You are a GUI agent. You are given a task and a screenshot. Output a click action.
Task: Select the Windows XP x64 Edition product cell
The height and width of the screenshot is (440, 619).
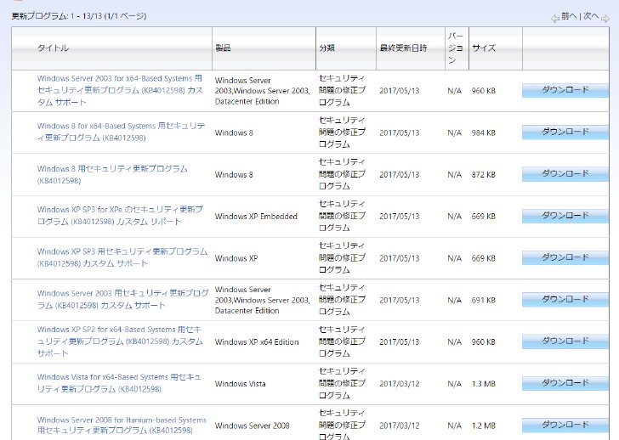tap(257, 341)
